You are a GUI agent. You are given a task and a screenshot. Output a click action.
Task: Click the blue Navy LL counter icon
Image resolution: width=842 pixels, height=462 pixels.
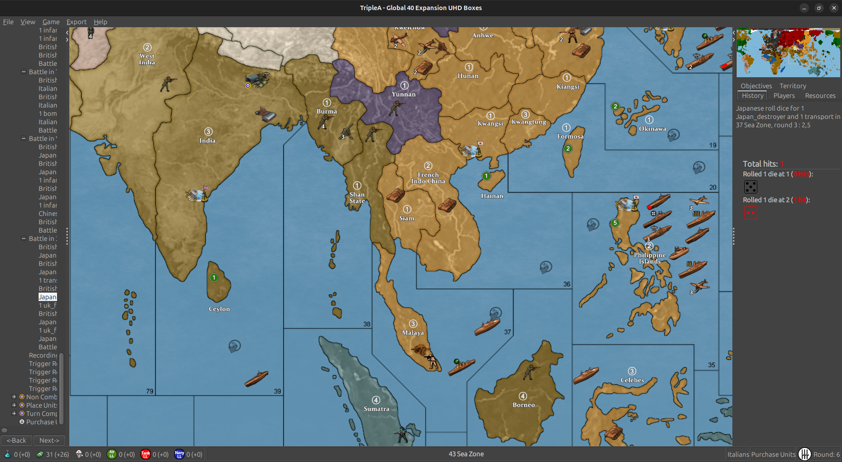point(179,454)
